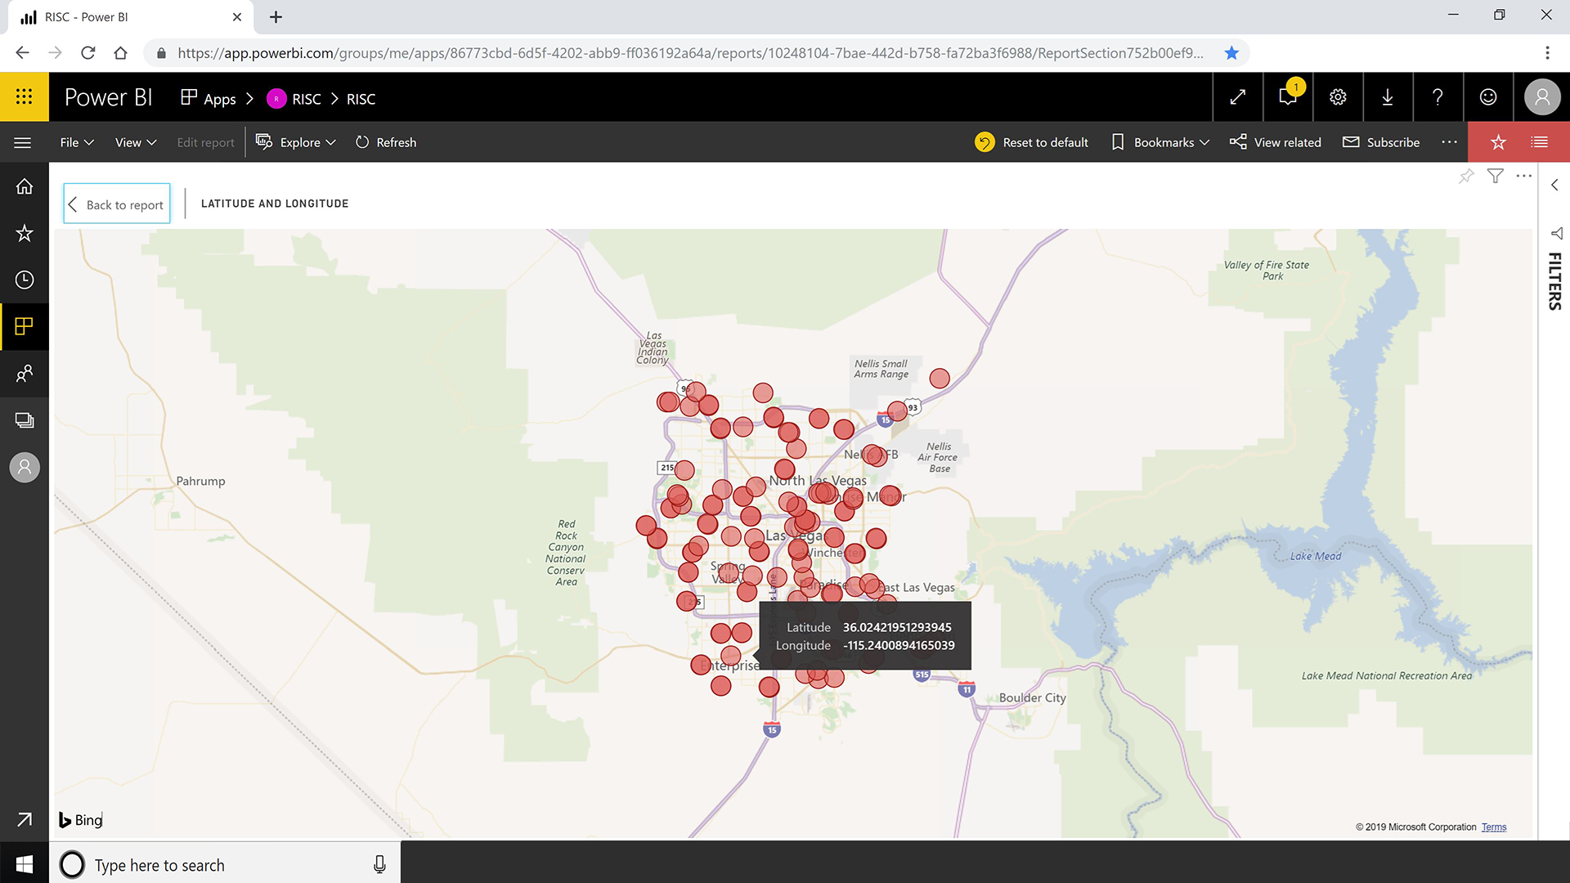Toggle the pin visual icon
Screen dimensions: 1570x883
[1466, 176]
